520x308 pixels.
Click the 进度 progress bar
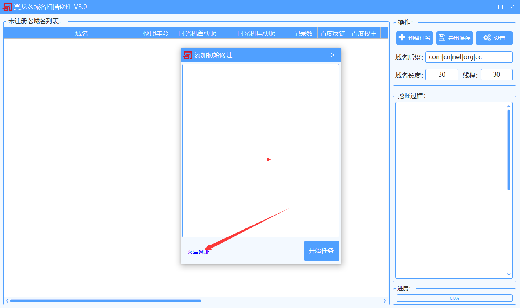point(454,298)
